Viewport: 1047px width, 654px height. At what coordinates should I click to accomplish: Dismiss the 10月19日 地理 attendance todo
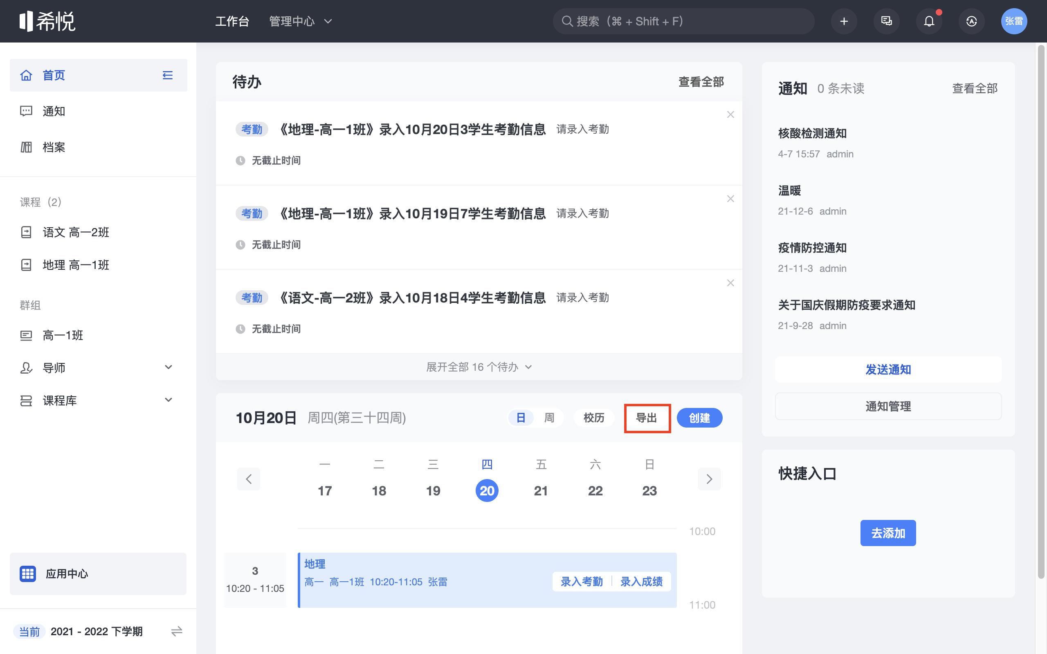click(x=730, y=199)
